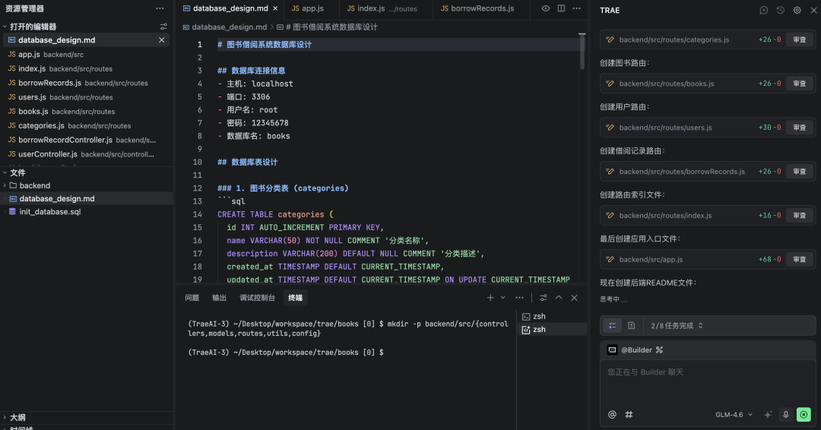Open terminal panel more-actions ellipsis

click(519, 298)
